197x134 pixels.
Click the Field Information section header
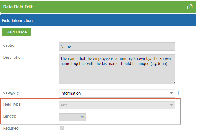pos(98,20)
